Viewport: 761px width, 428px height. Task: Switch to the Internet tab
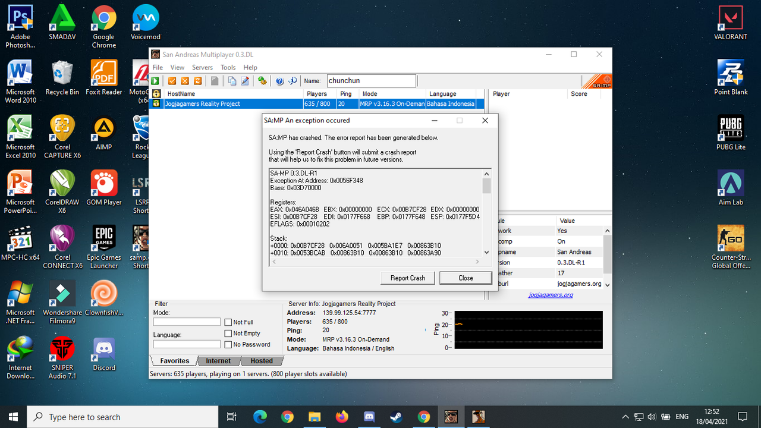tap(218, 361)
